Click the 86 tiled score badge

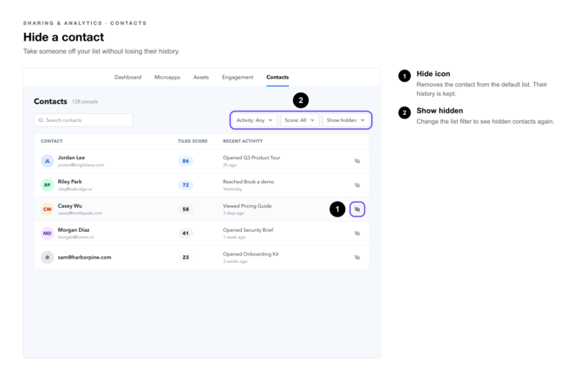point(186,161)
